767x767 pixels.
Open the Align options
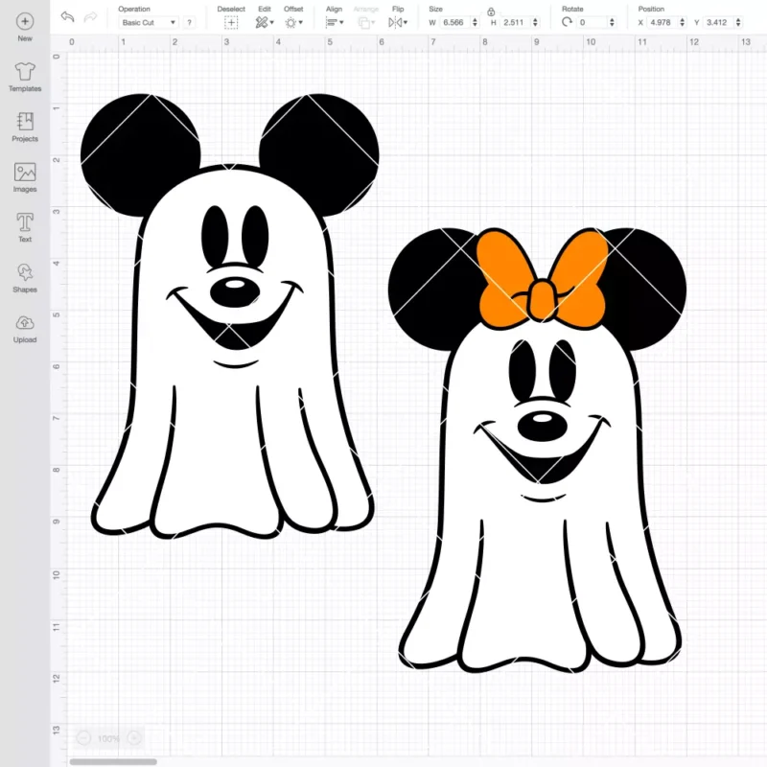[x=335, y=22]
